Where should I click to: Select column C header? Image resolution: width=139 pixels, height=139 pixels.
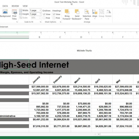coord(60,37)
